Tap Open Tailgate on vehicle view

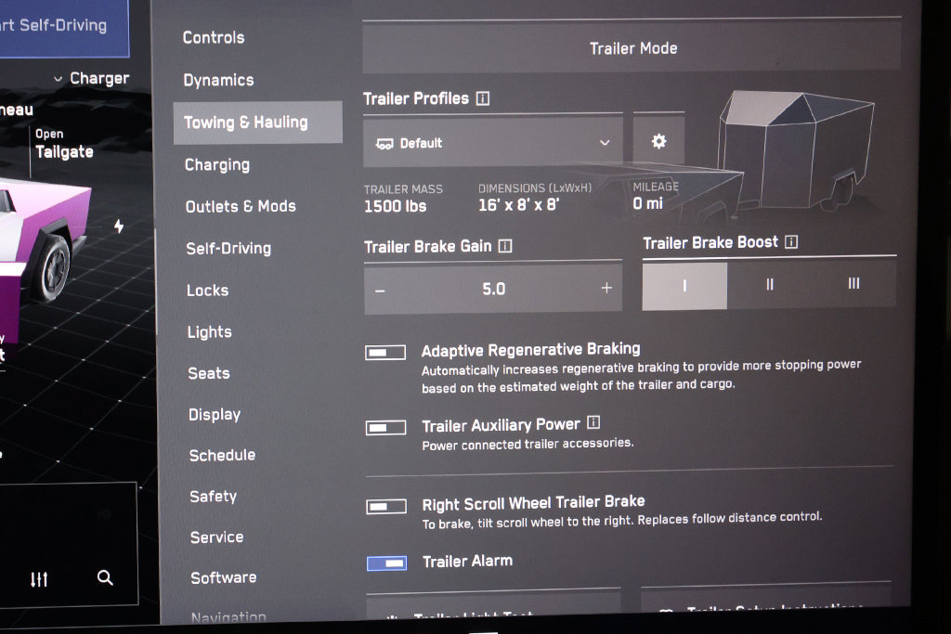[64, 144]
